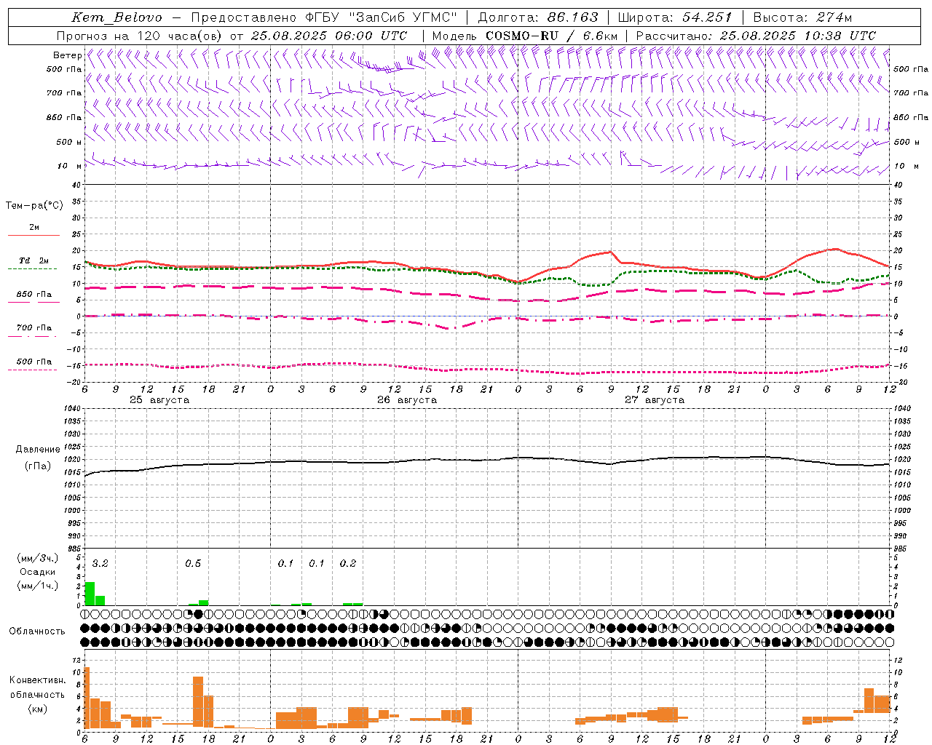Click the '26 августа' date label

point(407,400)
